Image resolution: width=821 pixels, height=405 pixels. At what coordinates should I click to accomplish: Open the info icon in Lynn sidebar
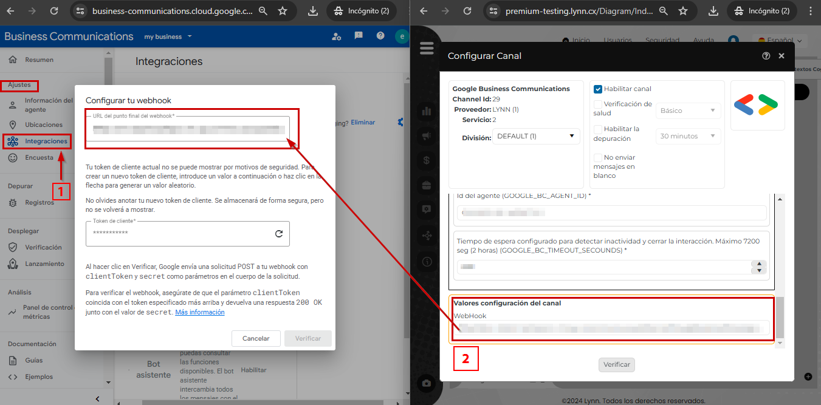tap(427, 262)
